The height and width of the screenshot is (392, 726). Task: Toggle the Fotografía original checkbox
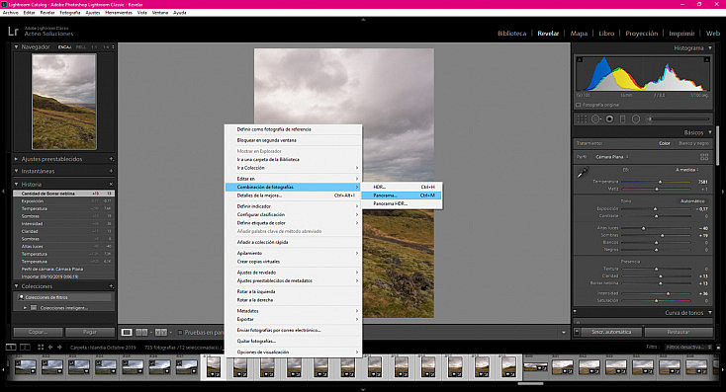coord(579,105)
